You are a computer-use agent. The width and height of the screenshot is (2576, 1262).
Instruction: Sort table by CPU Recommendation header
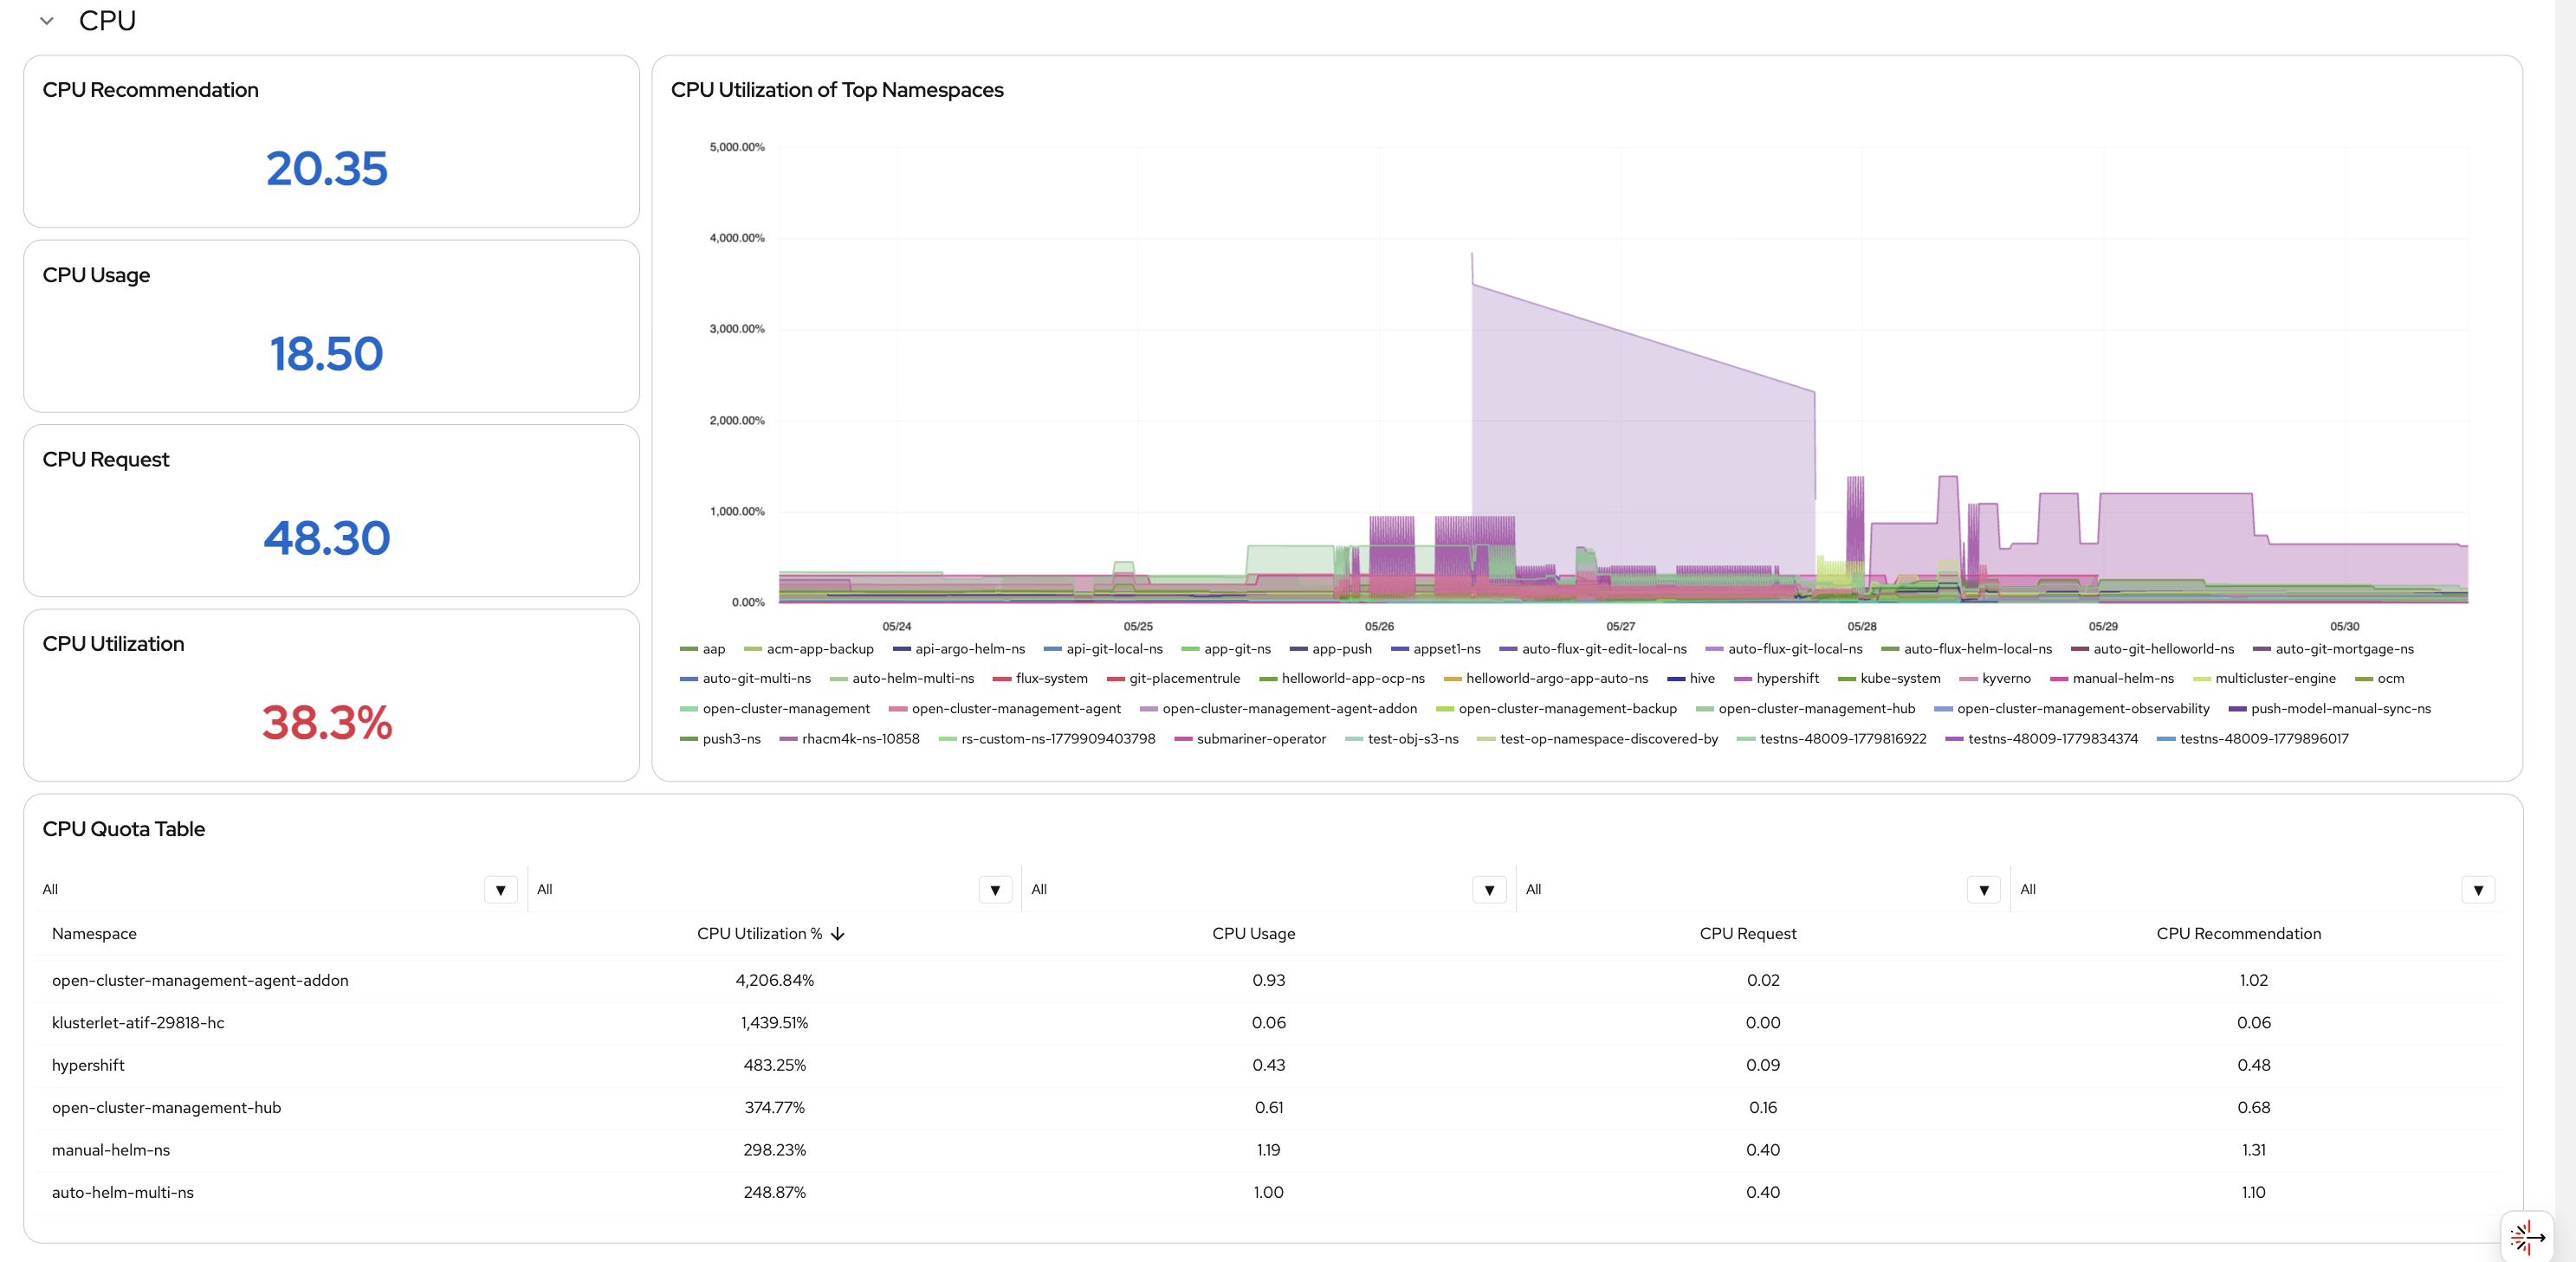(2238, 933)
